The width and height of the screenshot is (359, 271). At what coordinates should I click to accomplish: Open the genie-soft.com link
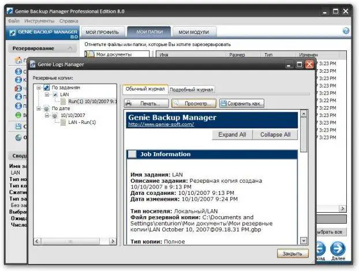[161, 124]
